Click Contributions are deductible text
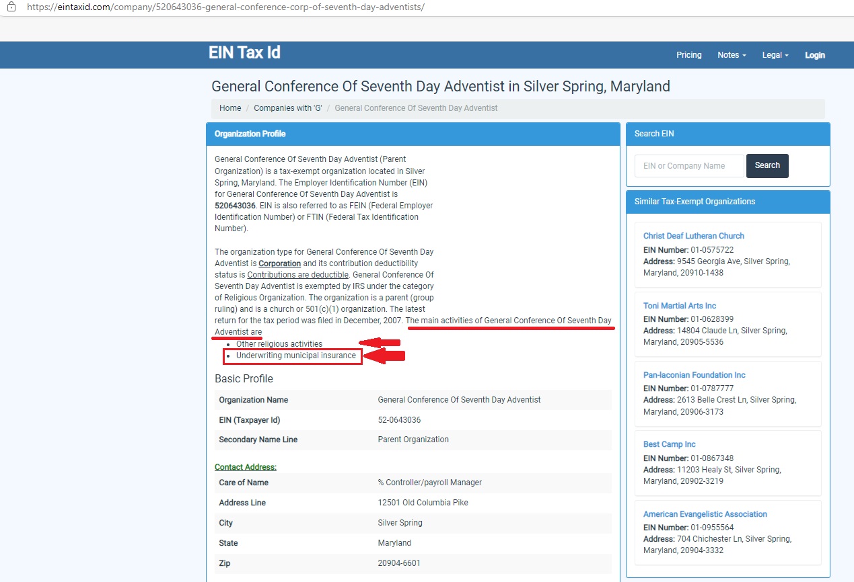Viewport: 854px width, 582px height. [x=297, y=275]
